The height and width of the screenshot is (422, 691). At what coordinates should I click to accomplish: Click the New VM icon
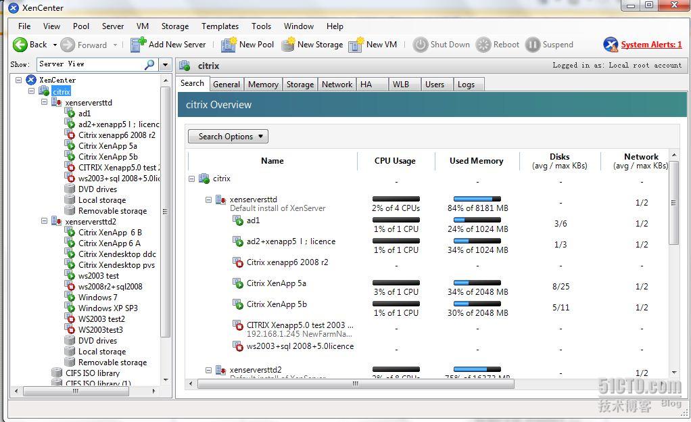(x=356, y=45)
